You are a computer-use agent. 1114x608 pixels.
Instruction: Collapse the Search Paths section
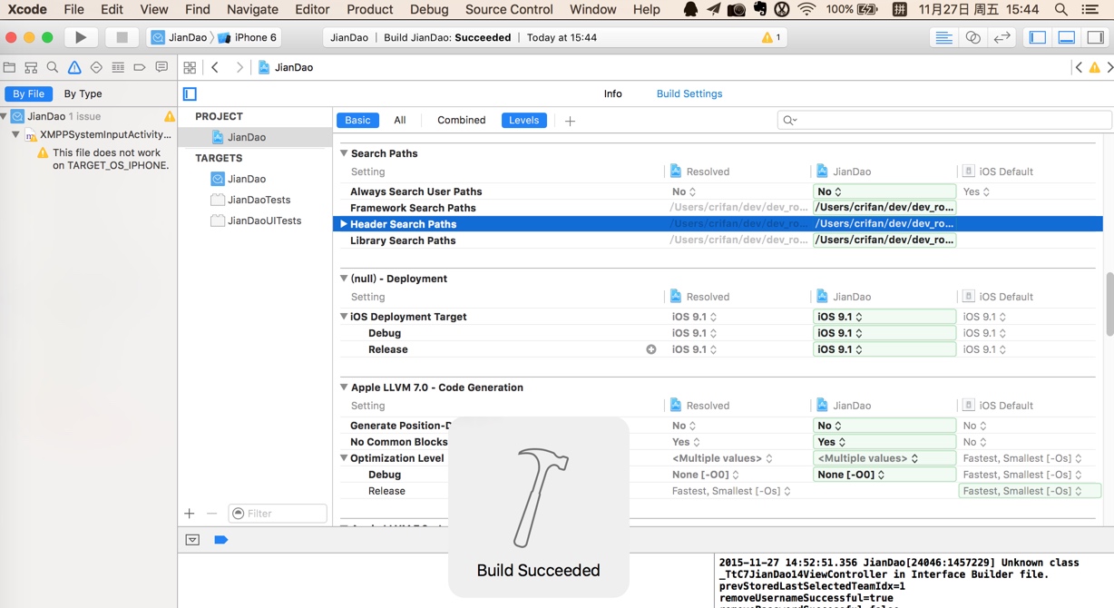[345, 153]
